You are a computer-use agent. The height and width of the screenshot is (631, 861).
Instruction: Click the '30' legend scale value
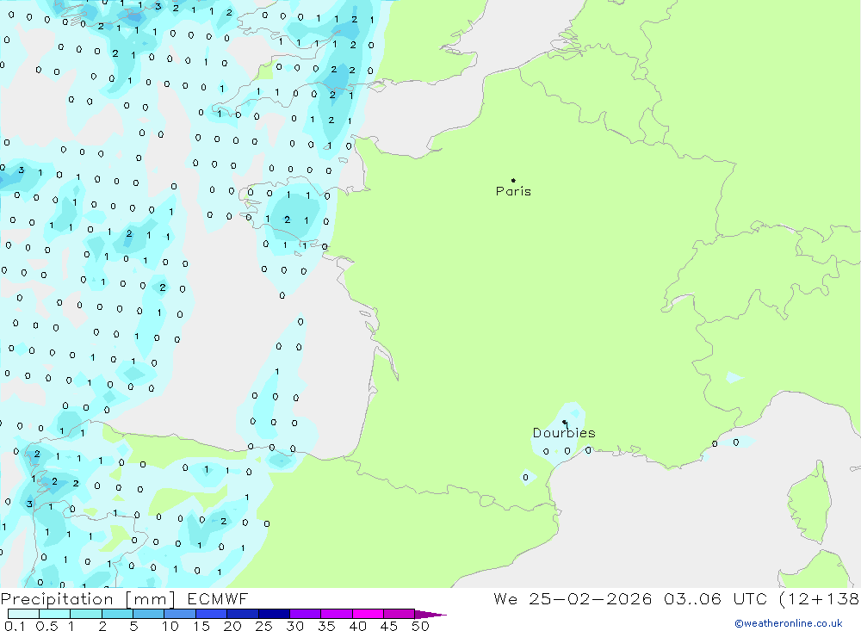[x=294, y=626]
